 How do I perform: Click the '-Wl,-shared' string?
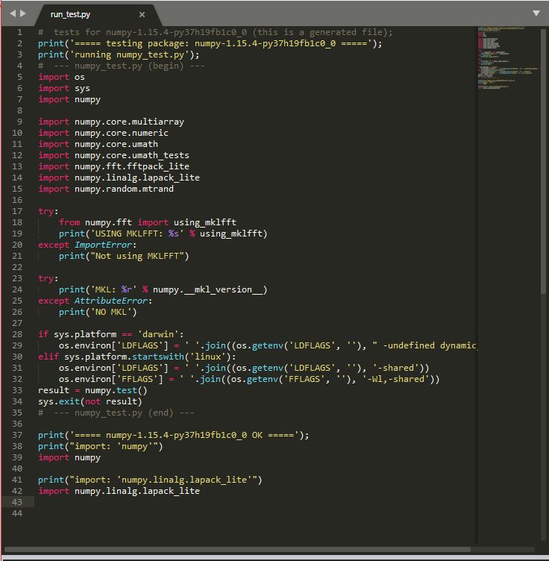coord(395,379)
